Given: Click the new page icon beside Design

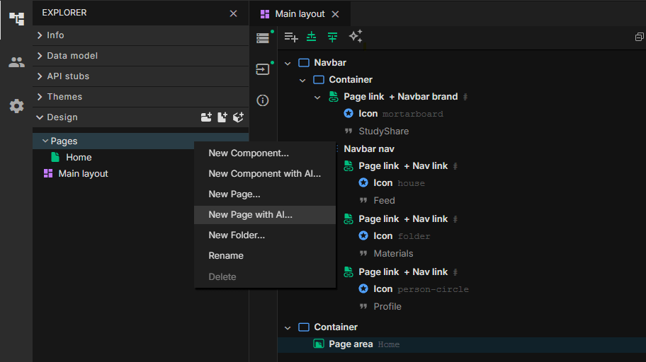Looking at the screenshot, I should click(222, 117).
